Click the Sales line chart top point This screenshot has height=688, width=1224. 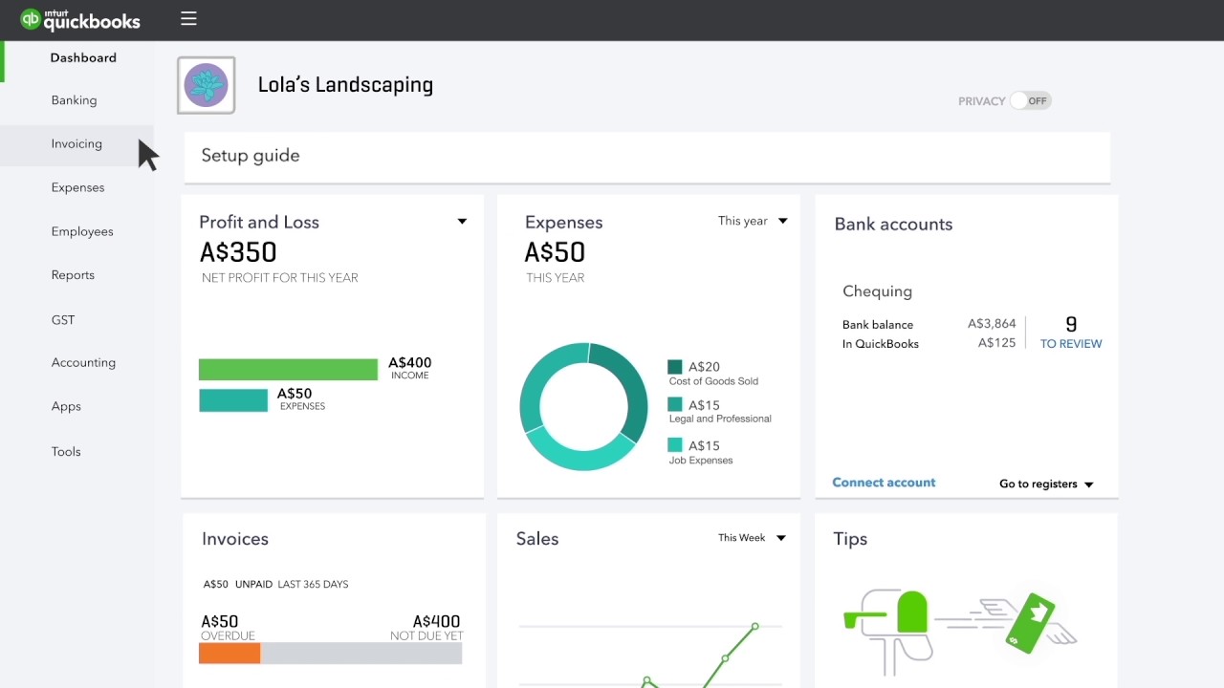click(754, 627)
